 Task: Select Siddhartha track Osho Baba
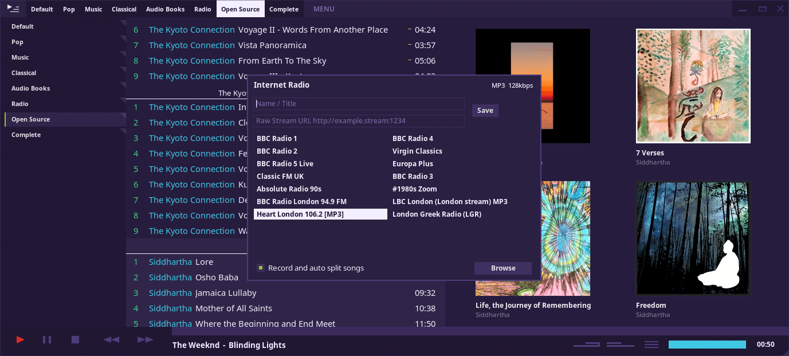tap(217, 277)
